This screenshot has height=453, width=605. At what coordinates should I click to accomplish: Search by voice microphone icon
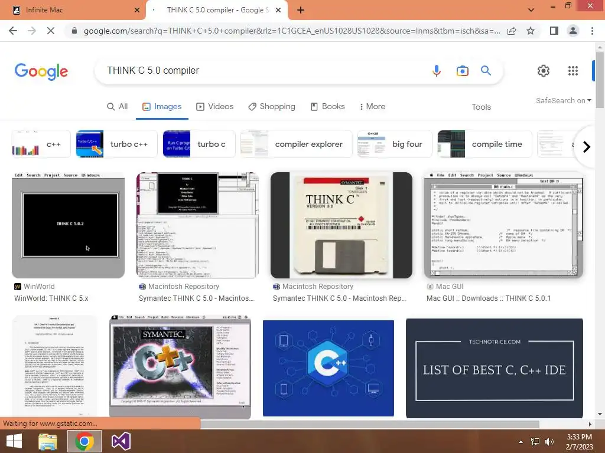point(437,71)
